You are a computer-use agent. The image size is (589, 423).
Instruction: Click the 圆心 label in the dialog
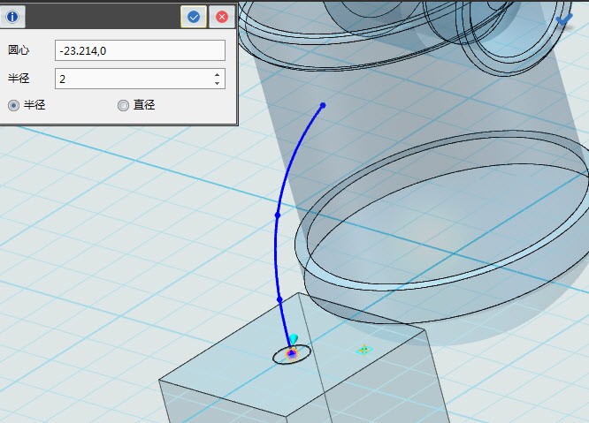[x=19, y=50]
